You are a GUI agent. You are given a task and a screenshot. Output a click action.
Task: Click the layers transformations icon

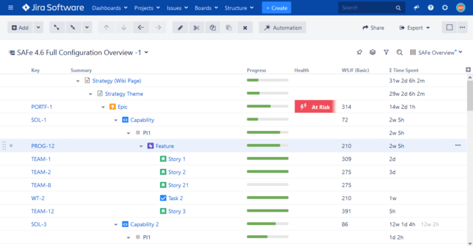coord(372,52)
